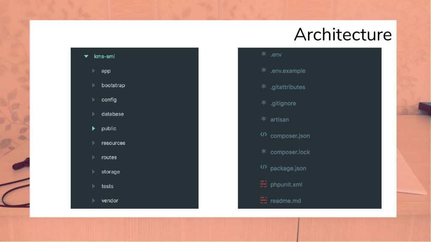Expand the app folder arrow

(93, 71)
